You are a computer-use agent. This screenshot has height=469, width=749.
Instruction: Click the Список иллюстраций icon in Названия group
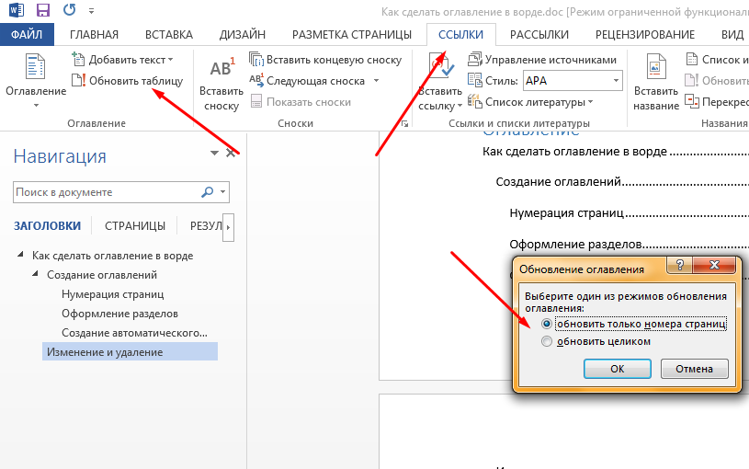tap(692, 59)
